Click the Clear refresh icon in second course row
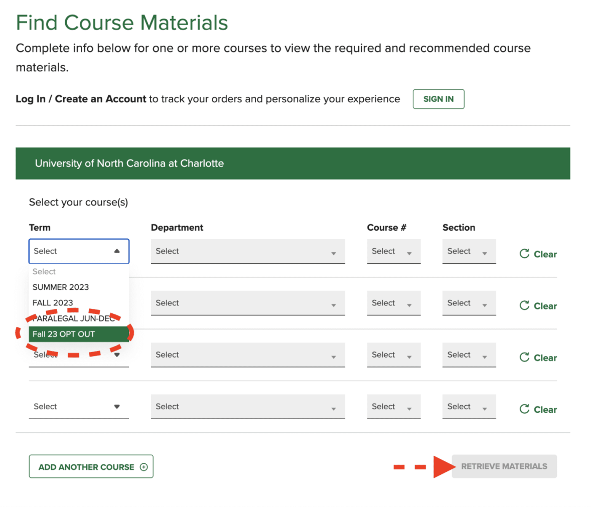Image resolution: width=592 pixels, height=507 pixels. coord(524,305)
